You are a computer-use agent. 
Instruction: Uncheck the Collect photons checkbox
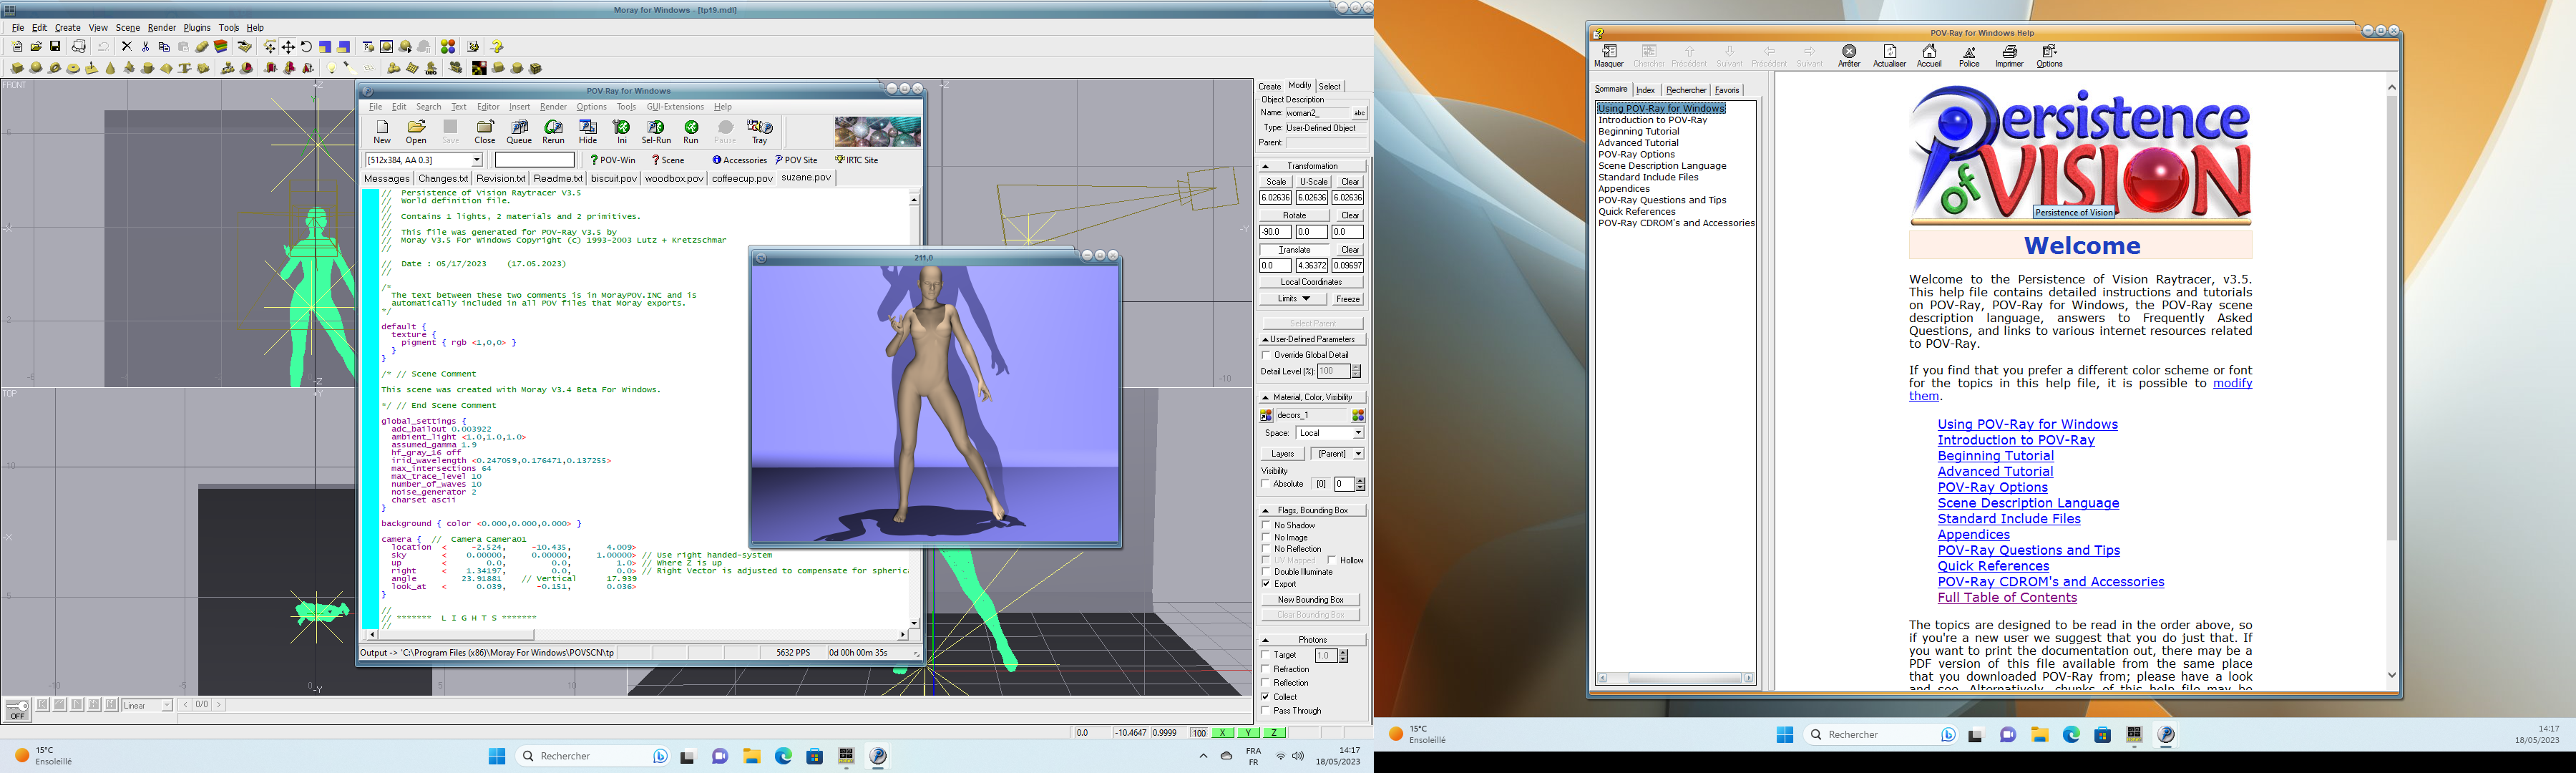point(1266,697)
